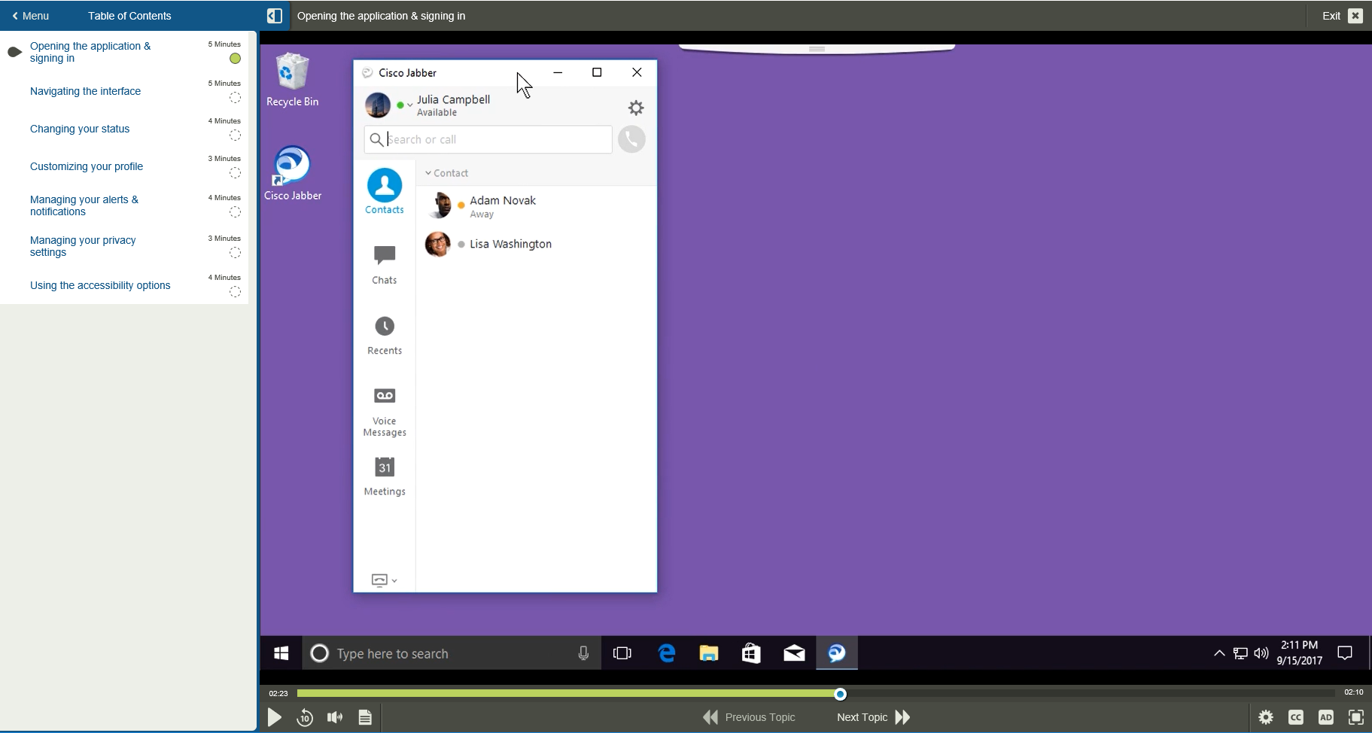
Task: Open the Recents call history
Action: point(384,335)
